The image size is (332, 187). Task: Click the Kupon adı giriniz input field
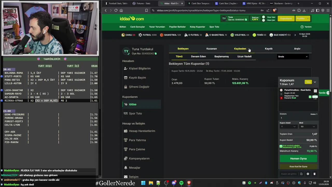pos(289,174)
